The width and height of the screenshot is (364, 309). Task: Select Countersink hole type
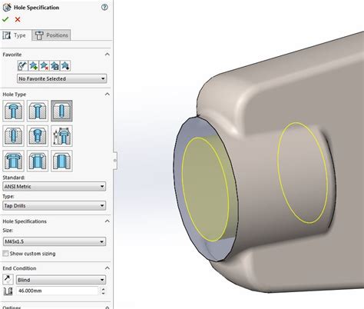(38, 111)
